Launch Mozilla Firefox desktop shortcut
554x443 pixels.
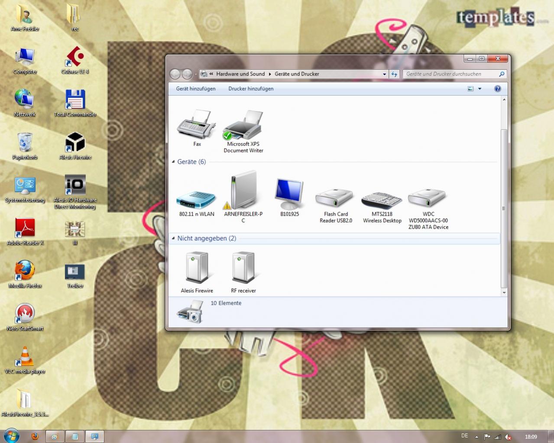[x=25, y=275]
